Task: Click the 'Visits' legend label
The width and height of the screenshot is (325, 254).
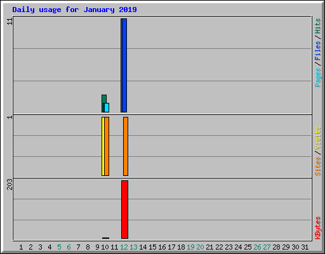Action: click(318, 138)
